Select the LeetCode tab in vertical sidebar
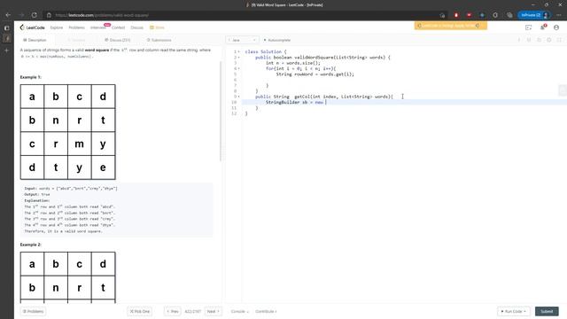This screenshot has height=319, width=567. click(x=7, y=38)
